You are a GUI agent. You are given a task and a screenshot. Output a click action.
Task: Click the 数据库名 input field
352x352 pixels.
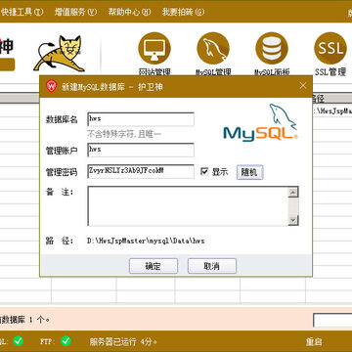pos(141,119)
